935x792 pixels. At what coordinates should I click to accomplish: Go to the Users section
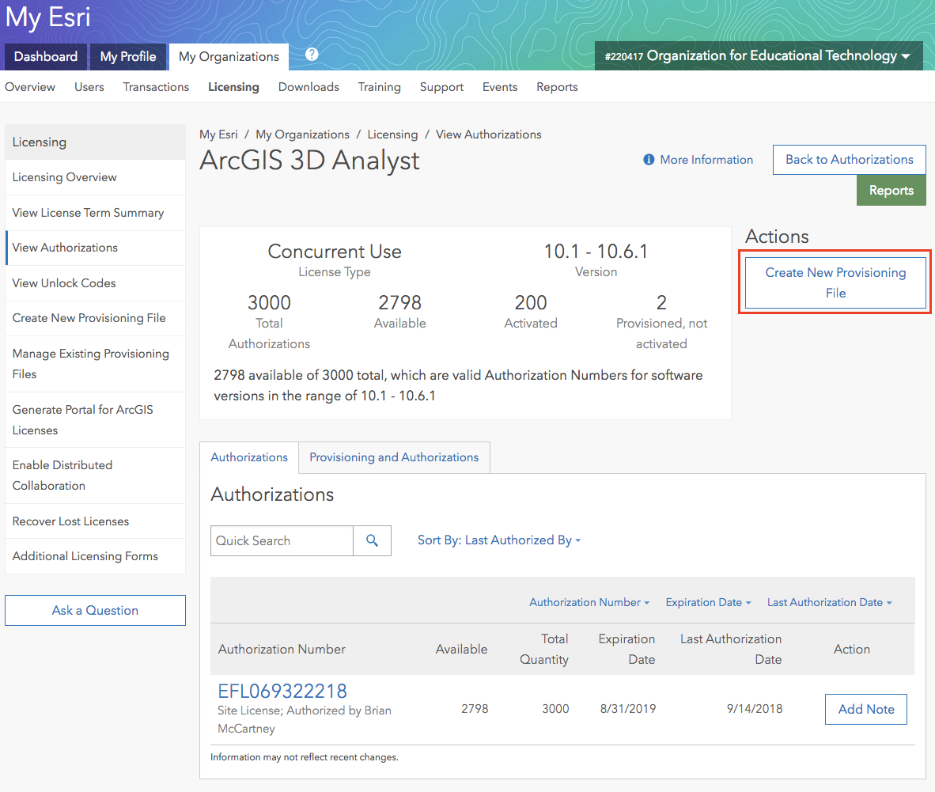(x=89, y=87)
